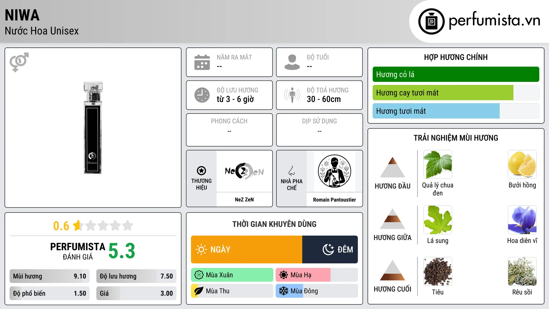This screenshot has width=549, height=309.
Task: Click the Mùa Xuân season bar
Action: point(232,275)
